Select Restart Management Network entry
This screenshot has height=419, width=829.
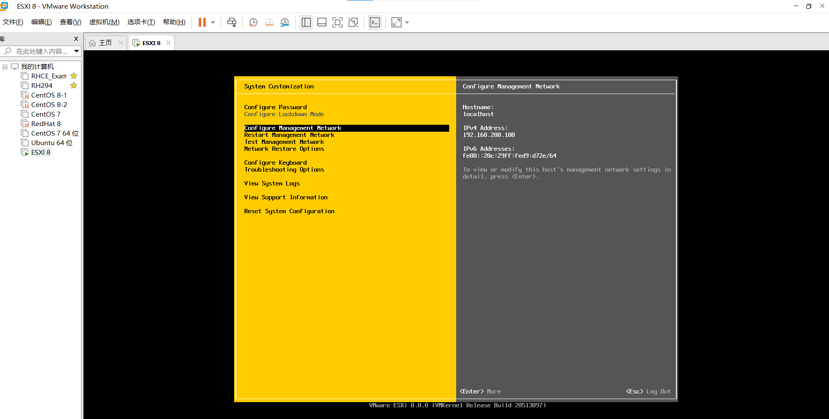[289, 135]
